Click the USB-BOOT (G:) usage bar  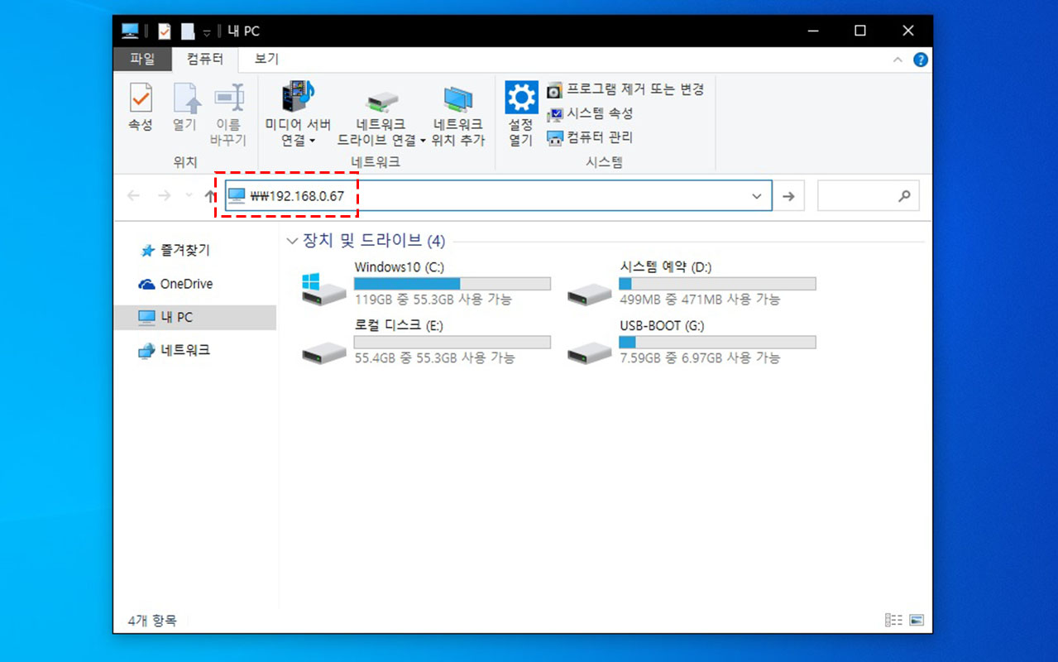point(717,343)
